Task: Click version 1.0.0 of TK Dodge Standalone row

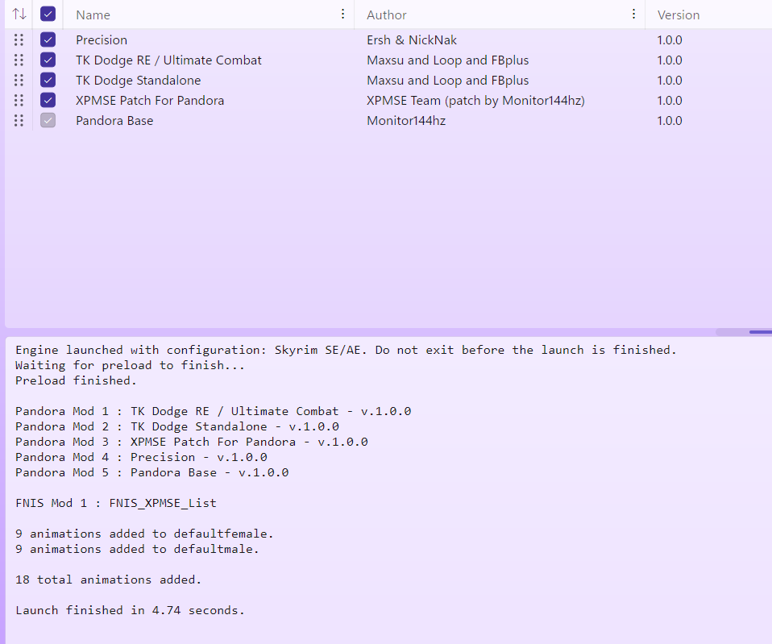Action: click(x=670, y=81)
